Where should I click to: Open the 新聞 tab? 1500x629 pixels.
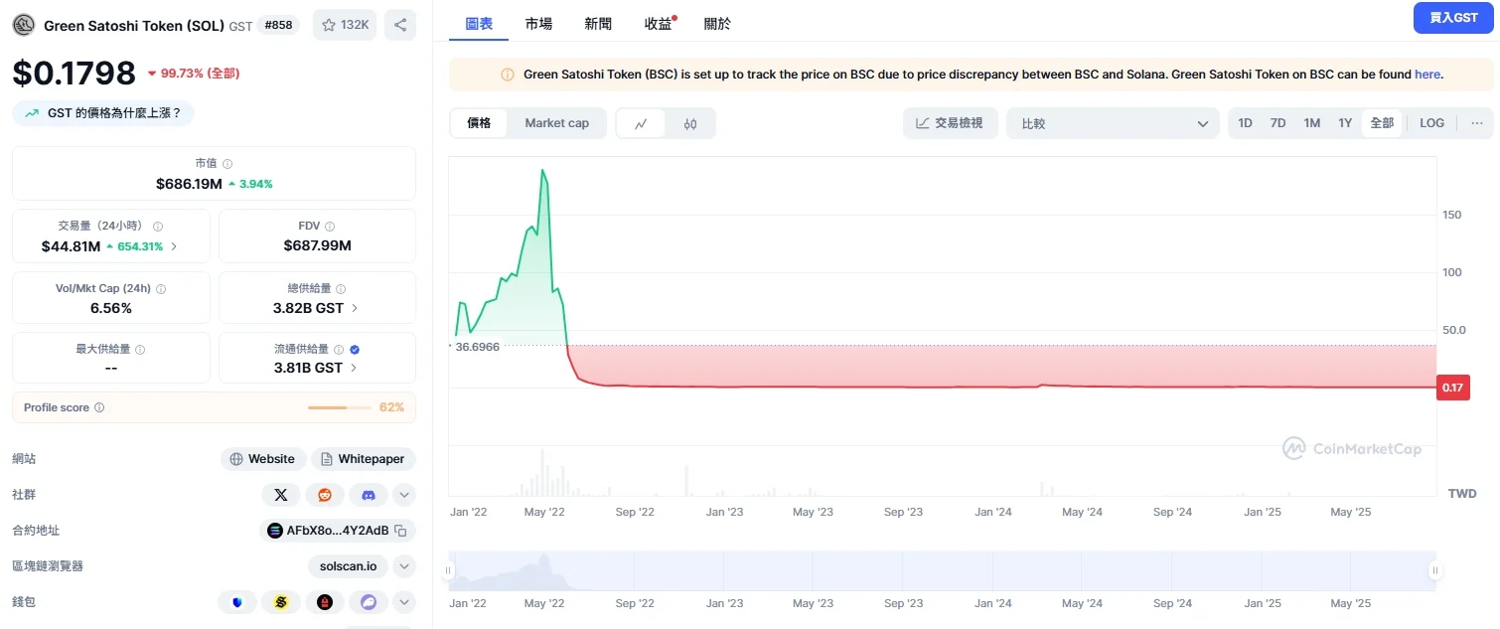click(x=597, y=23)
